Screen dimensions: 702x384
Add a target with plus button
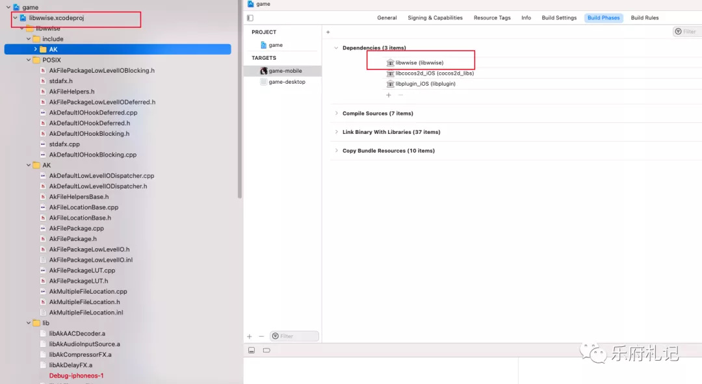pyautogui.click(x=250, y=337)
